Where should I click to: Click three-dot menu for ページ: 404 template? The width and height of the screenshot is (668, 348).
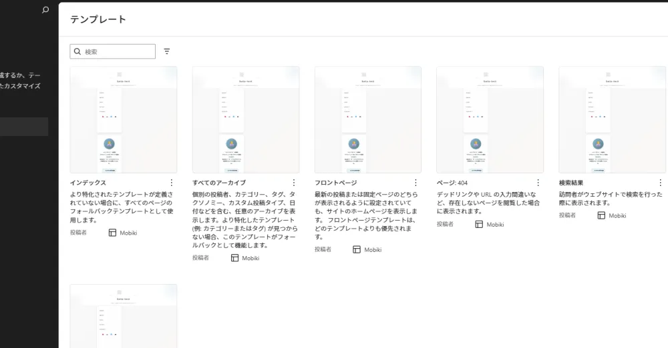pos(538,183)
